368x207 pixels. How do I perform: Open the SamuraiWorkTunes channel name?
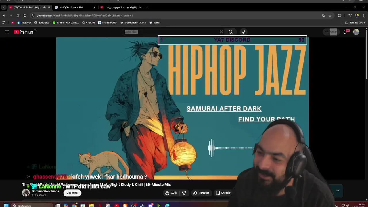(45, 191)
